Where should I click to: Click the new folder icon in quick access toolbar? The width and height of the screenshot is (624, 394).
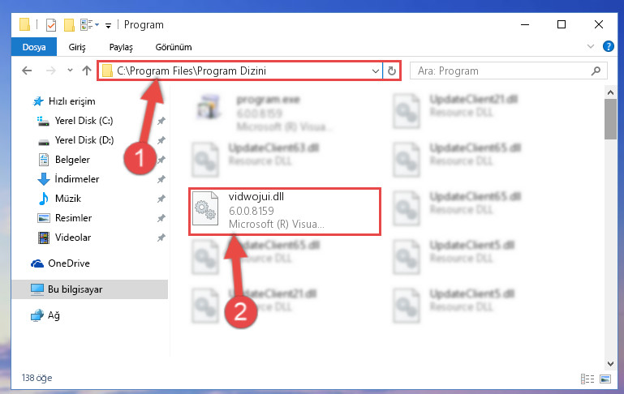click(69, 24)
